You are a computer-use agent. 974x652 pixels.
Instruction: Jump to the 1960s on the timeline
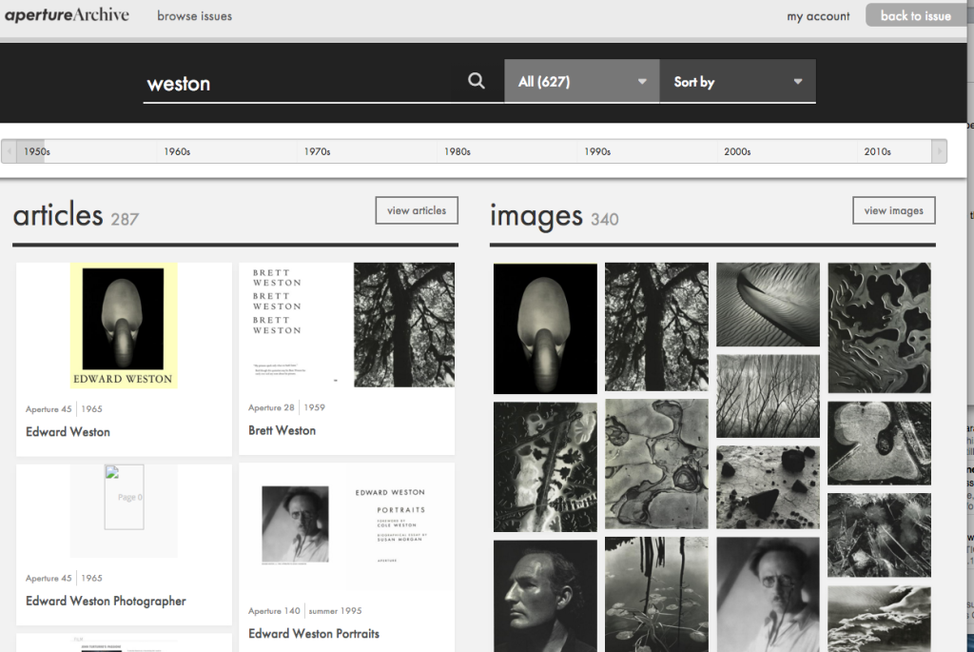pos(177,151)
